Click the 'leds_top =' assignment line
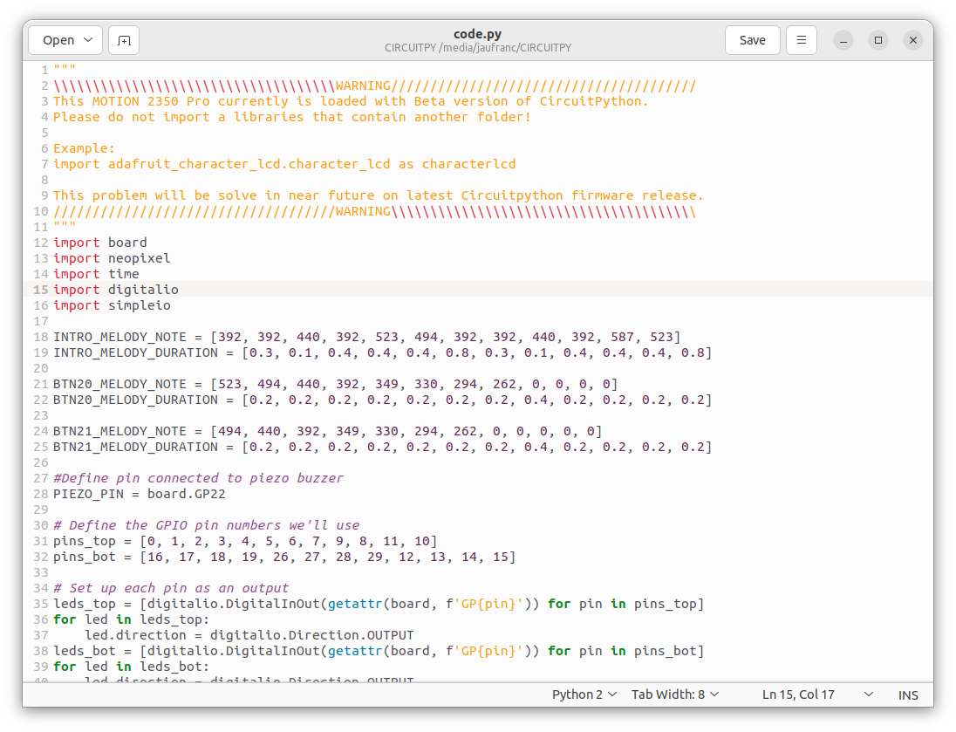Screen dimensions: 956x732 [x=379, y=604]
